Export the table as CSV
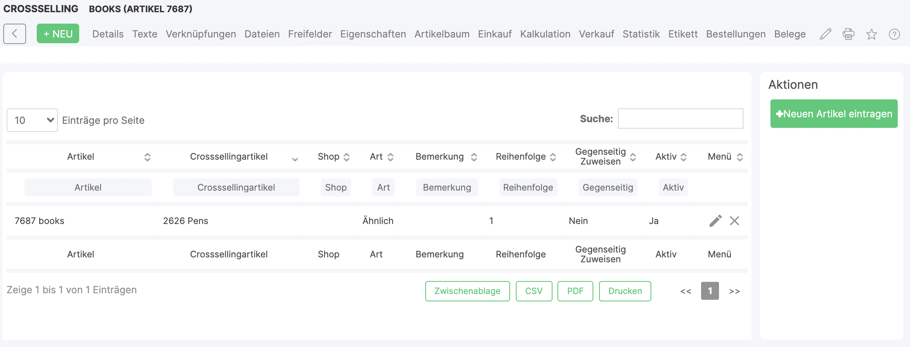 point(534,291)
